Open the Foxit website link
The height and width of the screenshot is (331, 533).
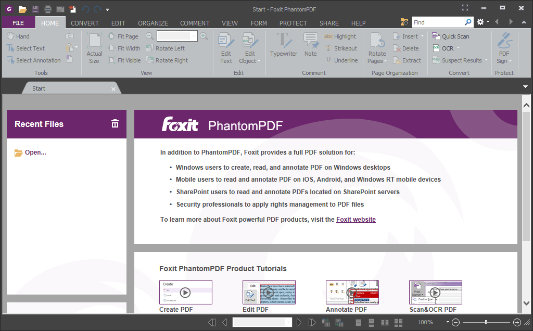(356, 220)
